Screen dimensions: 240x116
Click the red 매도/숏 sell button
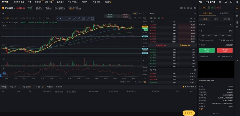coord(225,51)
